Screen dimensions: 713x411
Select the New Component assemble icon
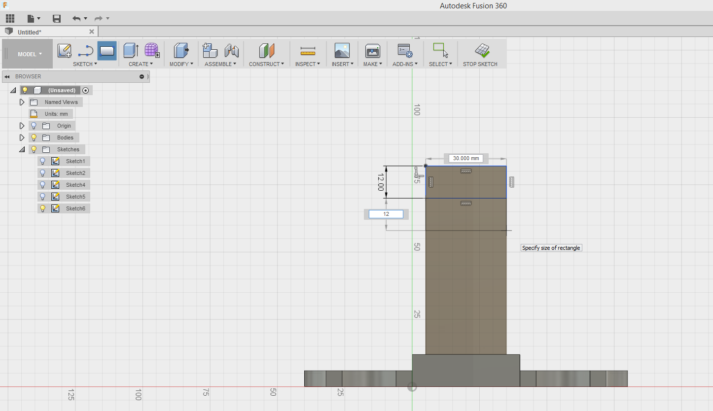(211, 50)
